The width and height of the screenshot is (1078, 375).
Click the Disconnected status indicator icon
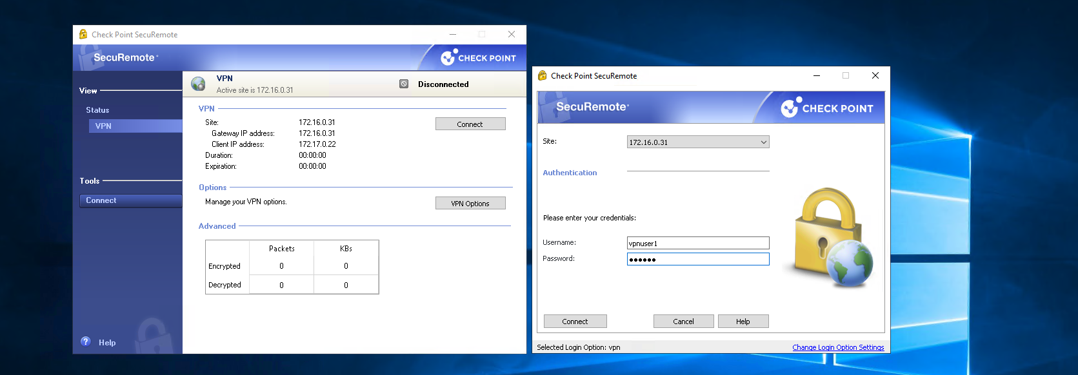pyautogui.click(x=404, y=84)
